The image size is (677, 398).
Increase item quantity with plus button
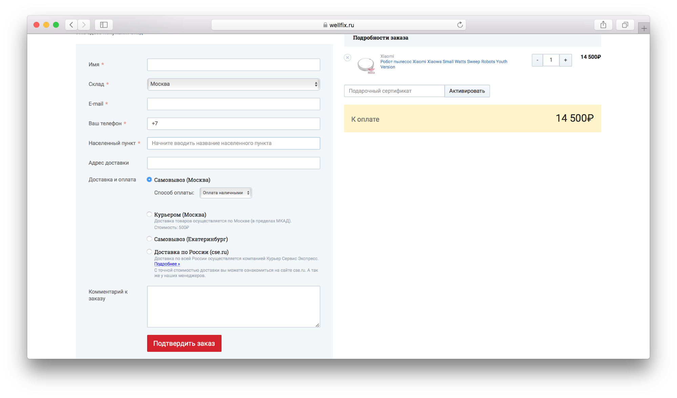[x=565, y=60]
